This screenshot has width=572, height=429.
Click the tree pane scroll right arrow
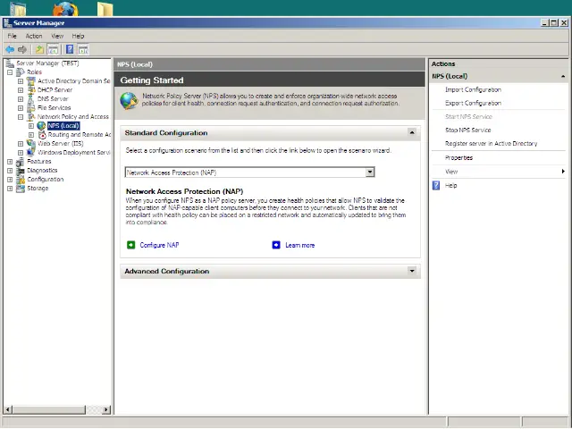click(106, 409)
